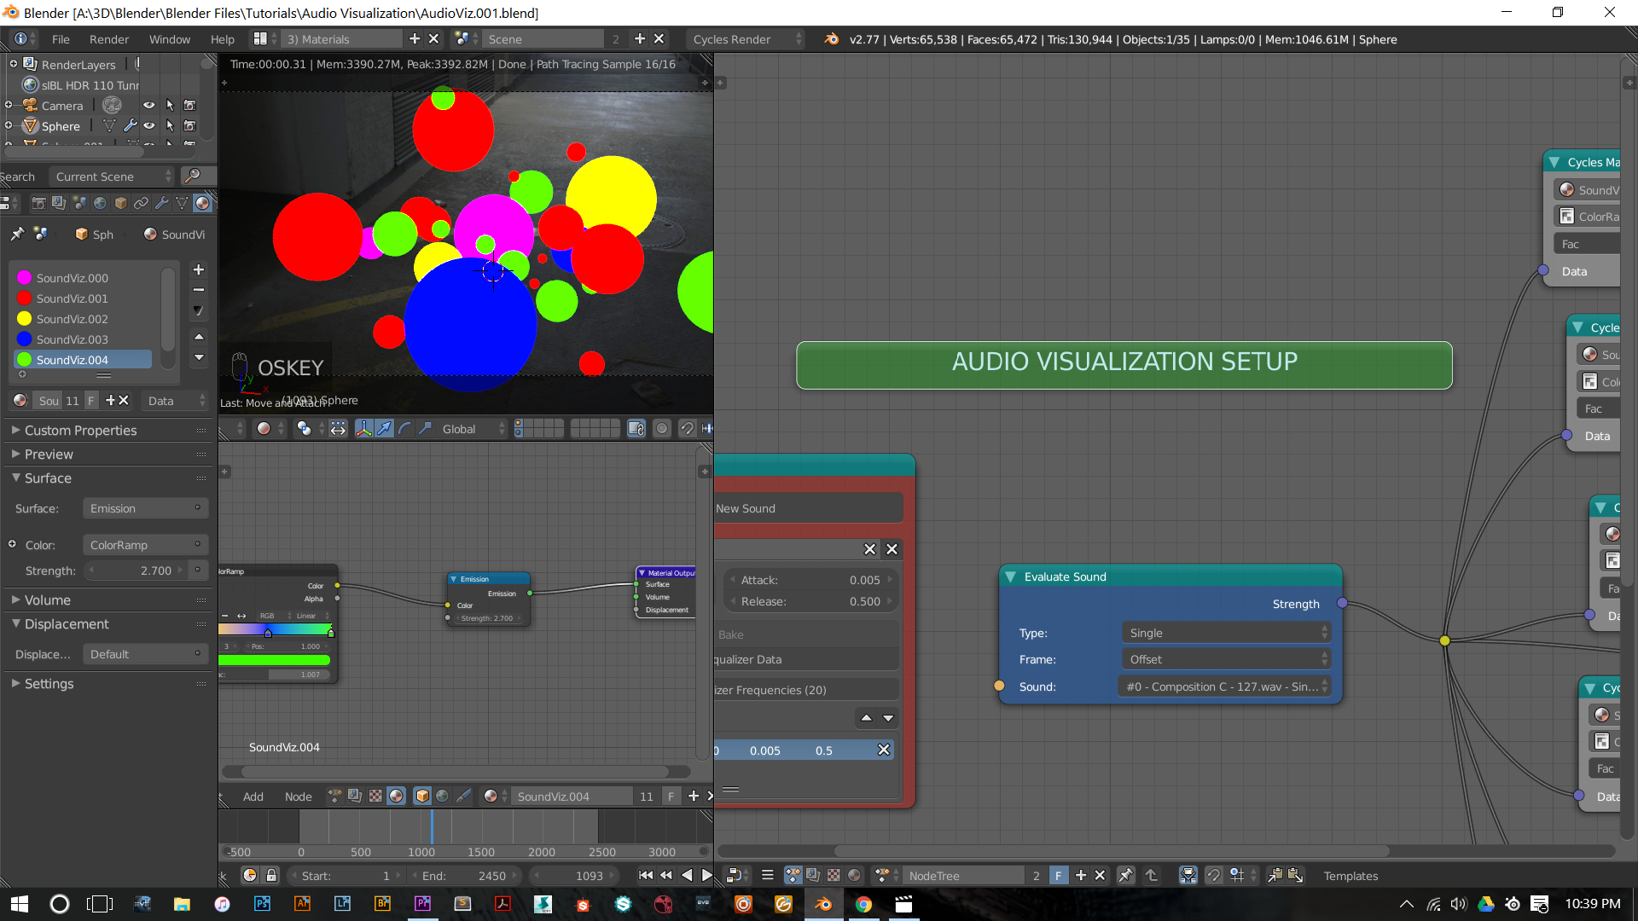Click the Templates button in node header
The image size is (1638, 921).
[x=1350, y=876]
